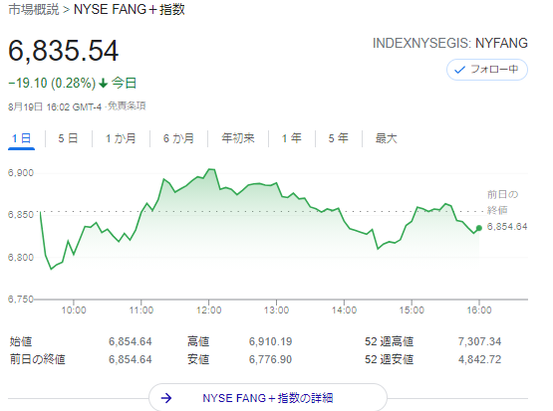
Task: Click the 前日の終値 row value 6,854.64
Action: [131, 359]
